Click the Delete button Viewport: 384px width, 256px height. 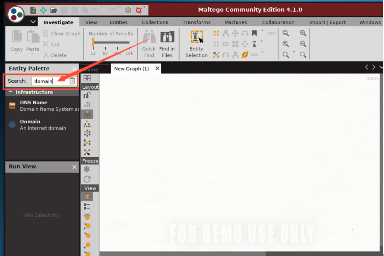(x=55, y=55)
